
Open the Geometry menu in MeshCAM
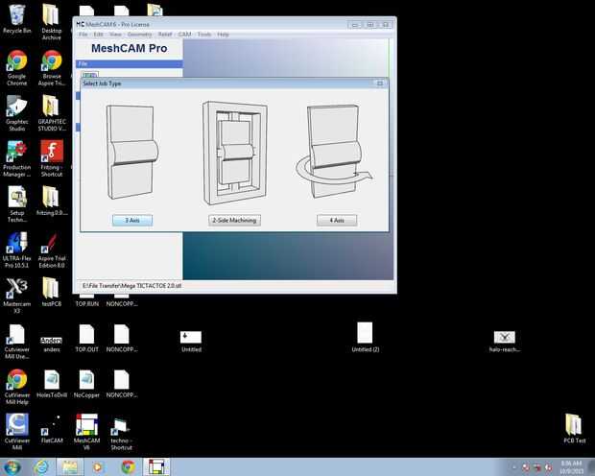(x=140, y=35)
